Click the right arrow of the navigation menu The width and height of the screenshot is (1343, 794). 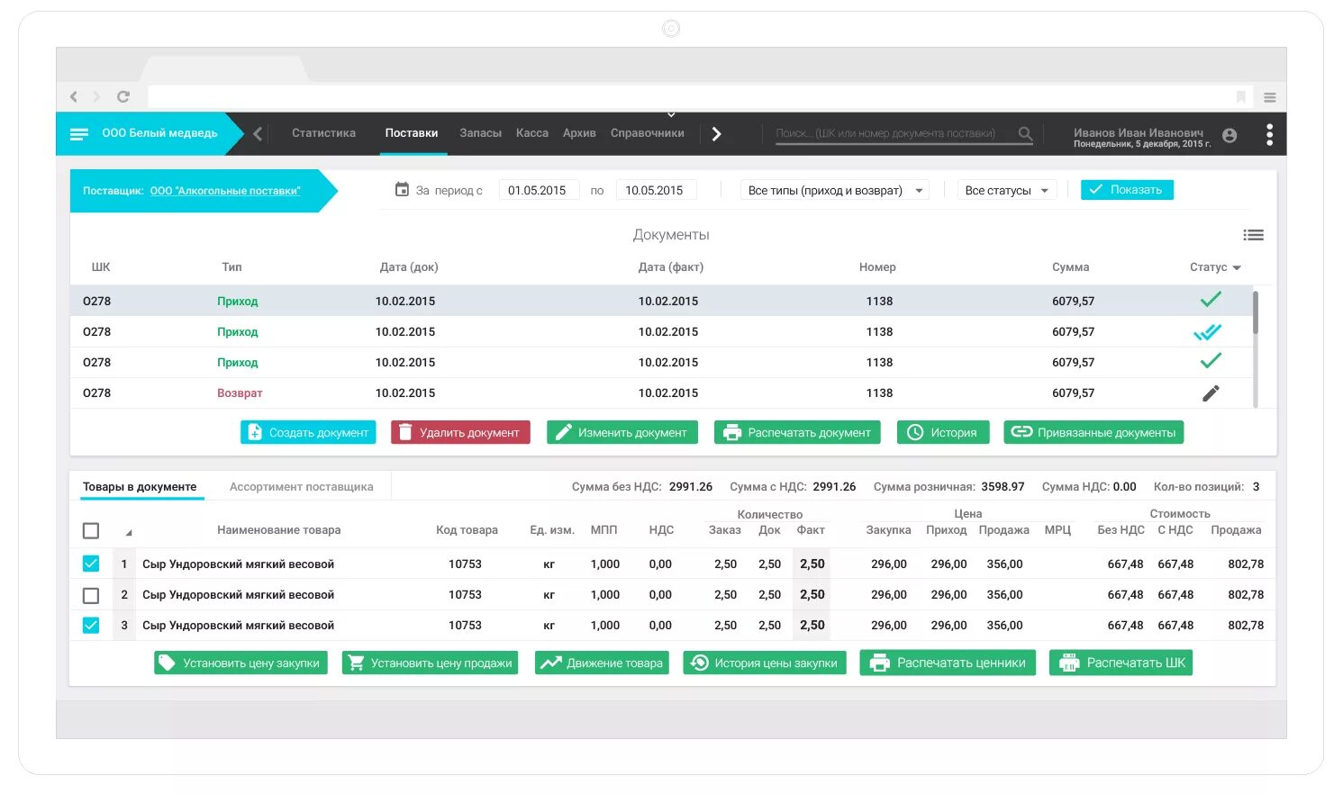[716, 134]
